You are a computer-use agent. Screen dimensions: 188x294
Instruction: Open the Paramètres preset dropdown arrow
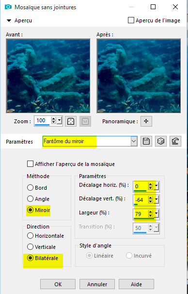[134, 141]
